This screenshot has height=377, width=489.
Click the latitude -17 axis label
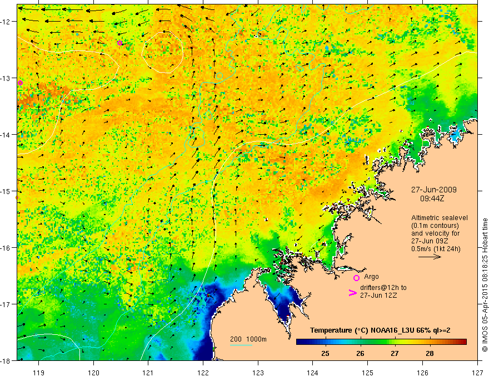(6, 304)
